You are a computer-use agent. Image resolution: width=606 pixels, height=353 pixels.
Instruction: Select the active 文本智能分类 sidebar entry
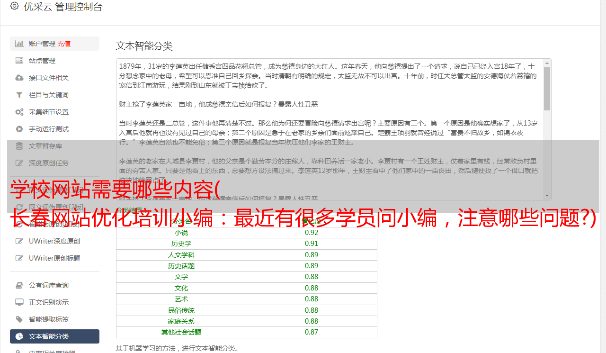click(54, 336)
